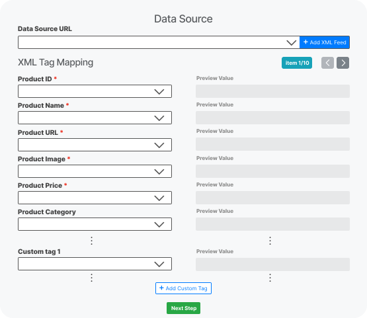Click the Product ID preview value field

click(272, 91)
